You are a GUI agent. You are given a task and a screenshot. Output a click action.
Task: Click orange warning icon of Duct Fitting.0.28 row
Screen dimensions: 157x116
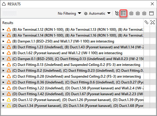tap(9, 76)
